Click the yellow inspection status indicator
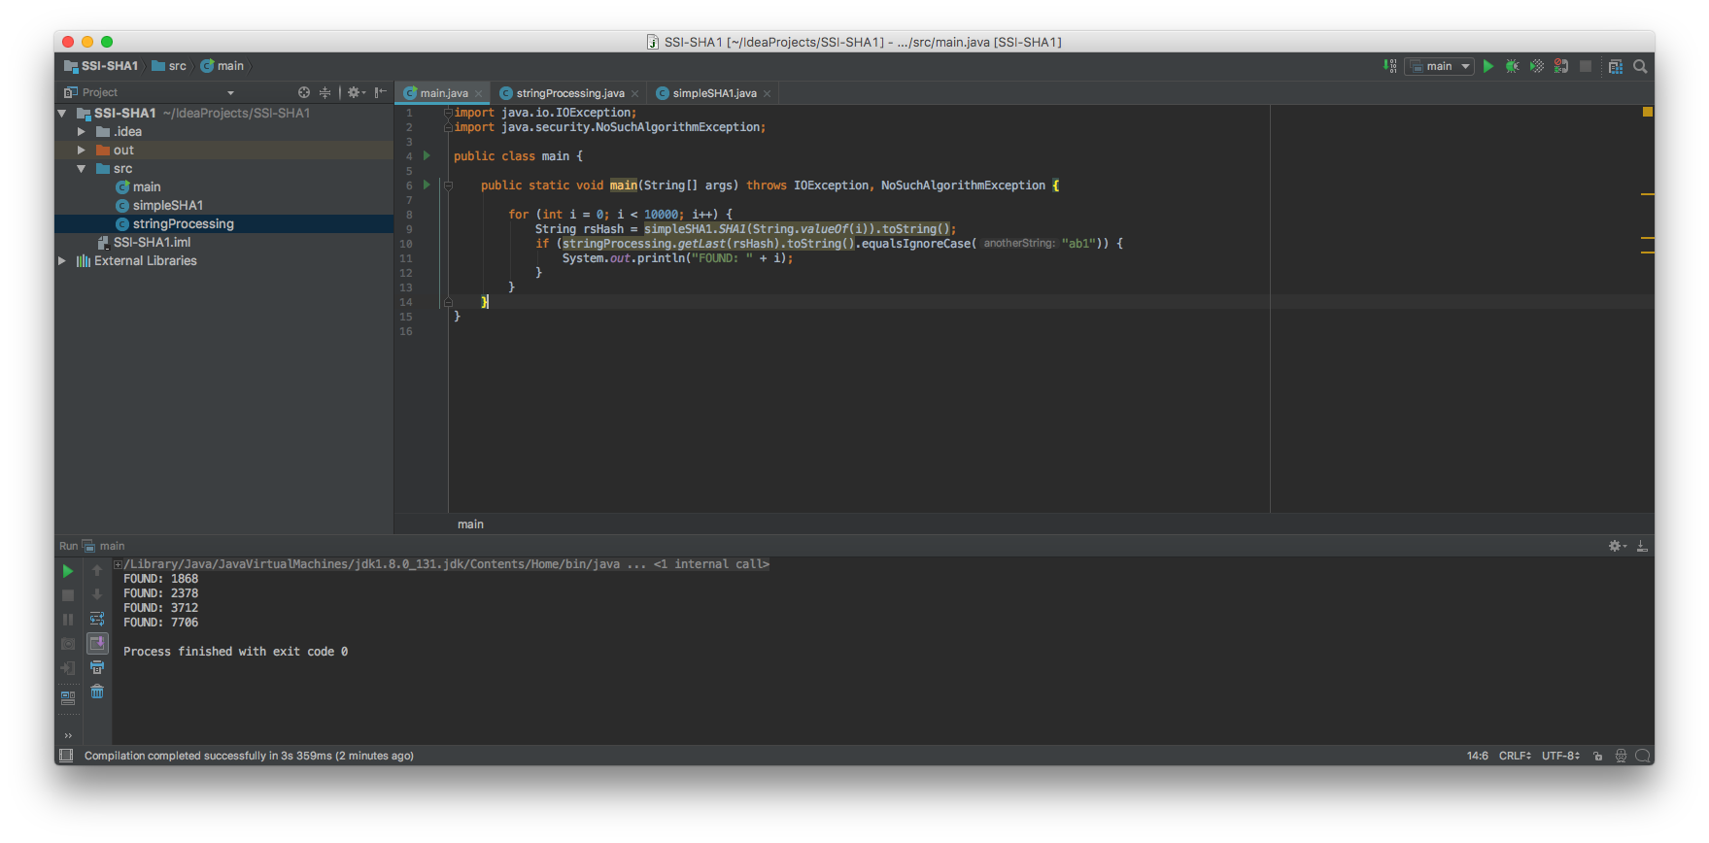 coord(1647,112)
